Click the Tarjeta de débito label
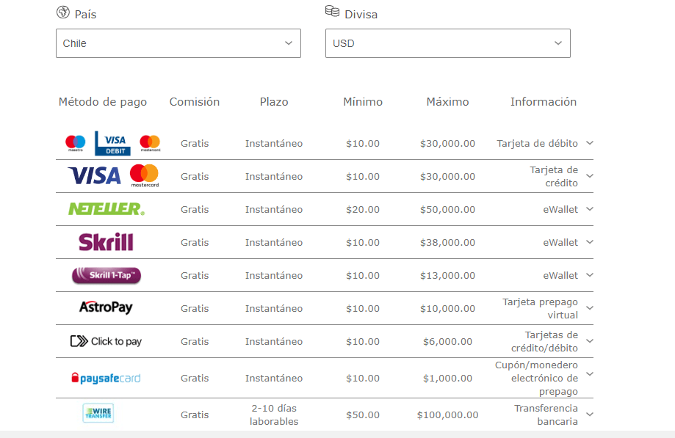Viewport: 675px width, 438px height. pos(537,144)
